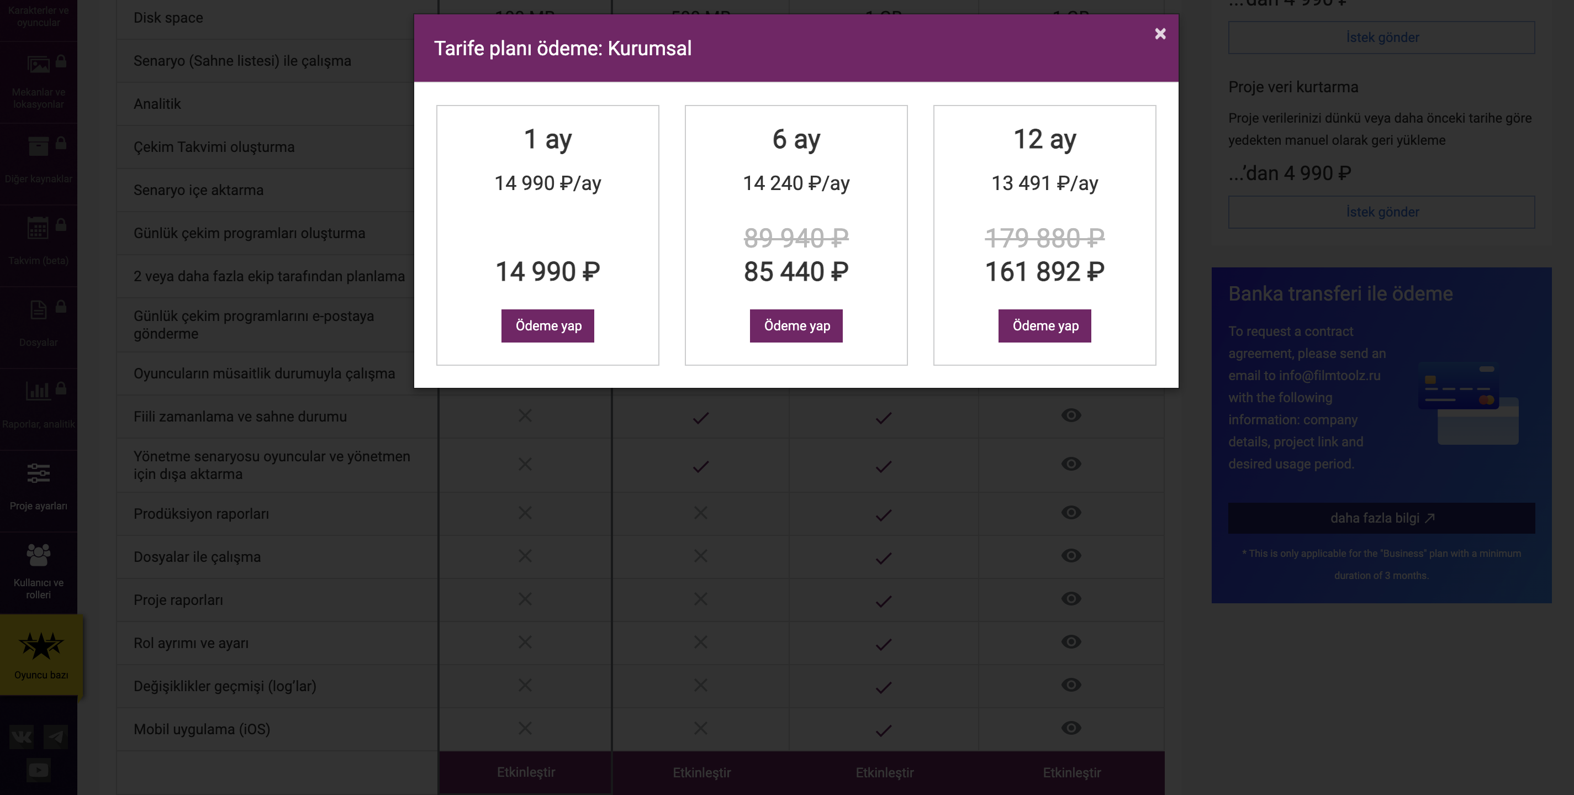The height and width of the screenshot is (795, 1574).
Task: Open Proje ayarları sliders icon in sidebar
Action: [39, 473]
